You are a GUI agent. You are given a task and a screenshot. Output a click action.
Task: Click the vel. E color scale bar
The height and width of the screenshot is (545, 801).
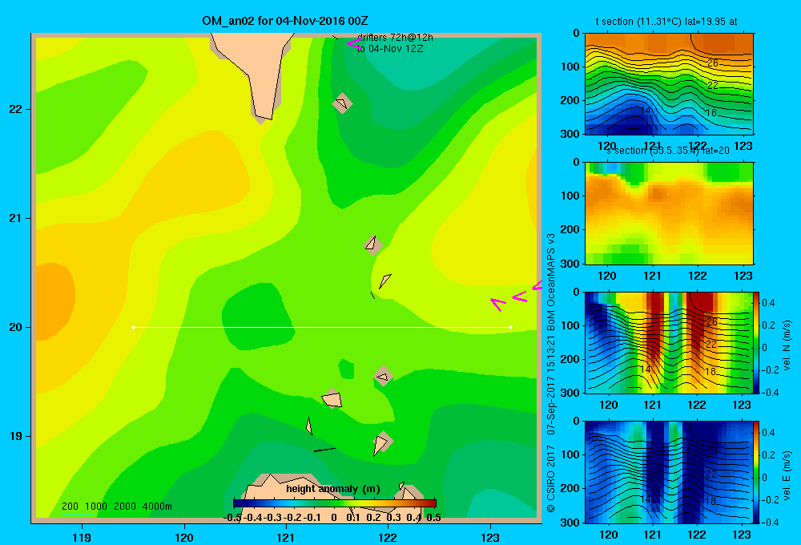coord(756,472)
